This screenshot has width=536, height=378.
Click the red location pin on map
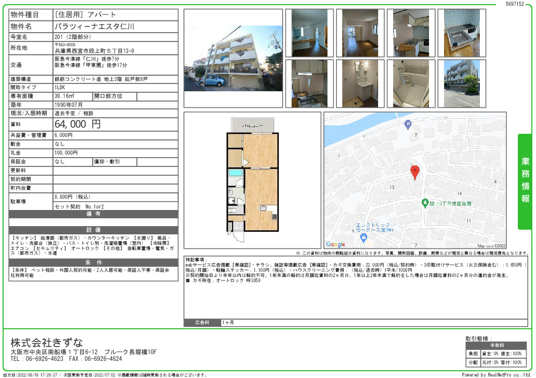pyautogui.click(x=414, y=173)
